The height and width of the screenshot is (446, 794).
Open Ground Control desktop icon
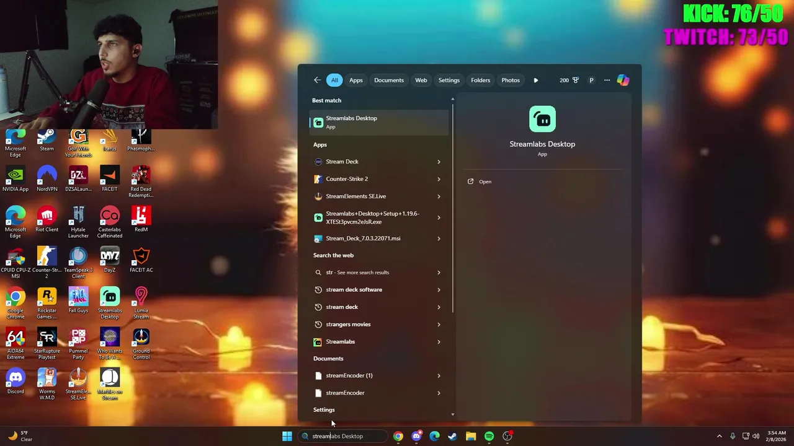point(141,344)
